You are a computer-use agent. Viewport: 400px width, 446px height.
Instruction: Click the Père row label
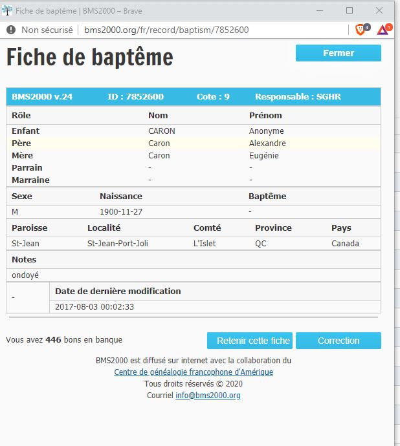pyautogui.click(x=21, y=143)
